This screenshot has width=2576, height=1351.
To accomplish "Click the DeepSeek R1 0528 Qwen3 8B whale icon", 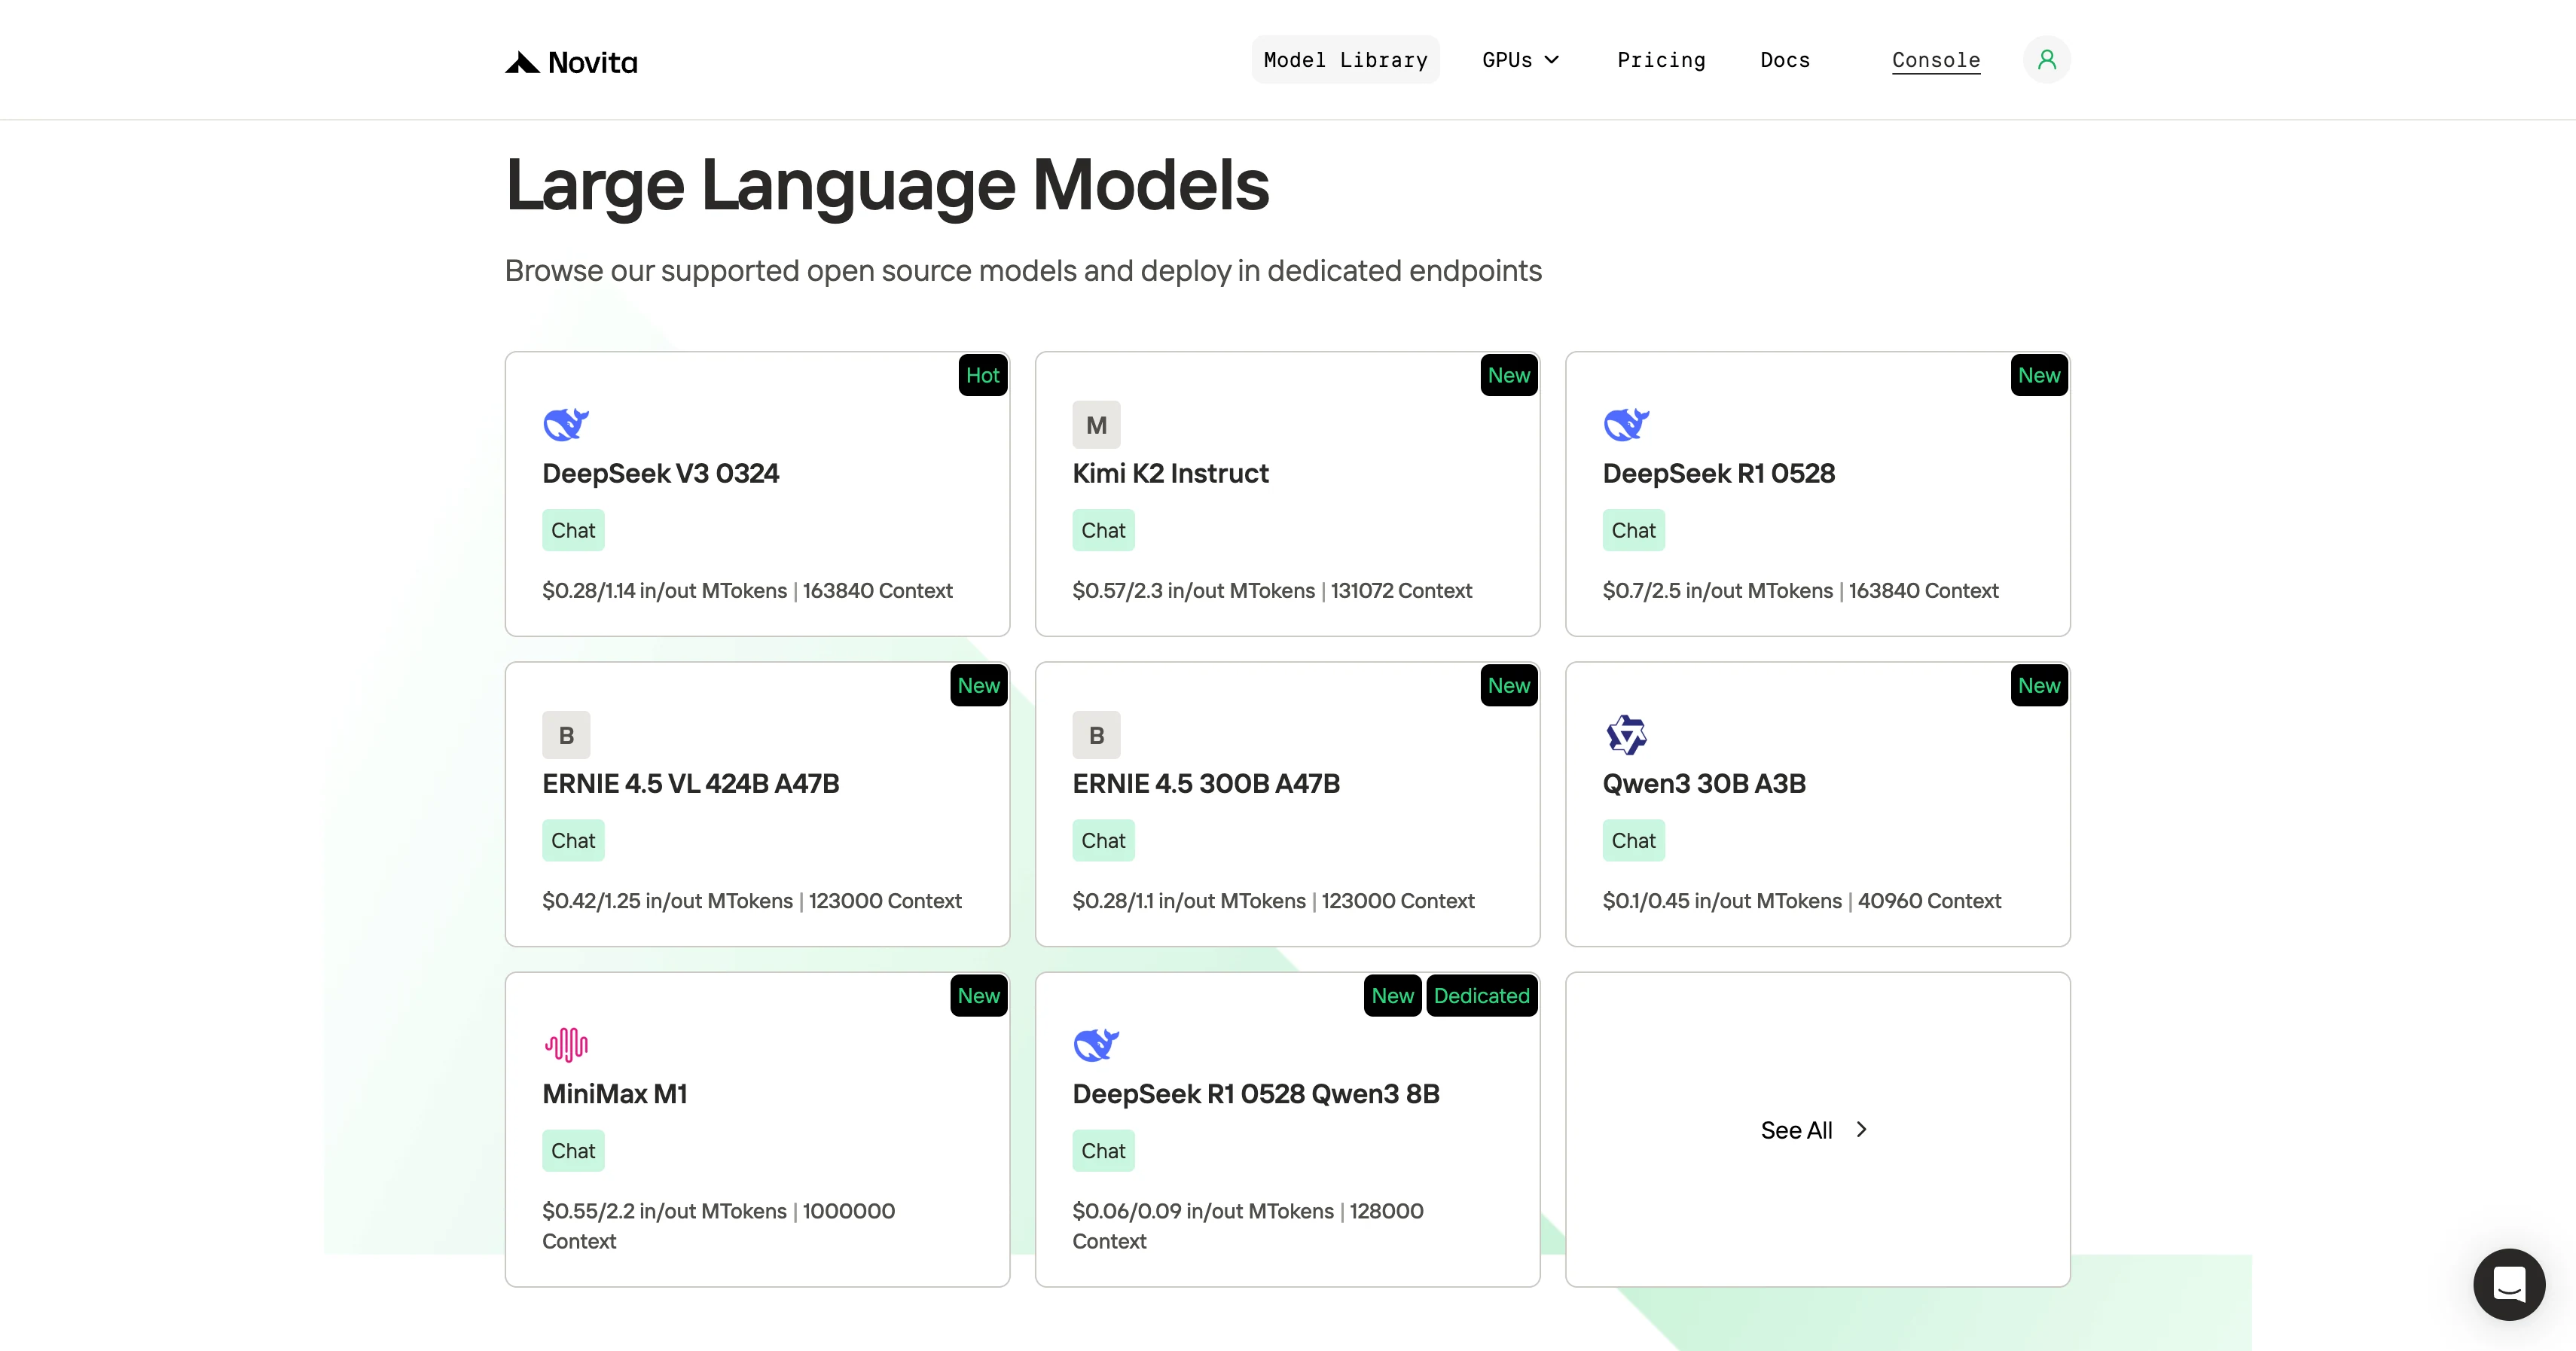I will pos(1096,1045).
